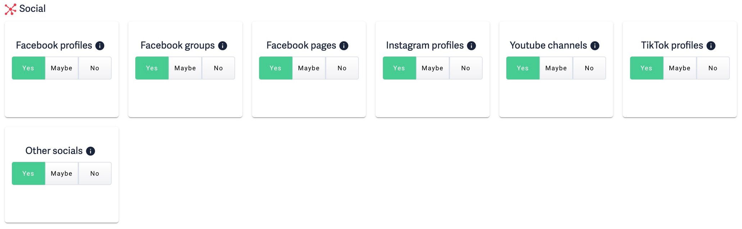Select Yes for TikTok profiles
Image resolution: width=742 pixels, height=229 pixels.
coord(646,68)
